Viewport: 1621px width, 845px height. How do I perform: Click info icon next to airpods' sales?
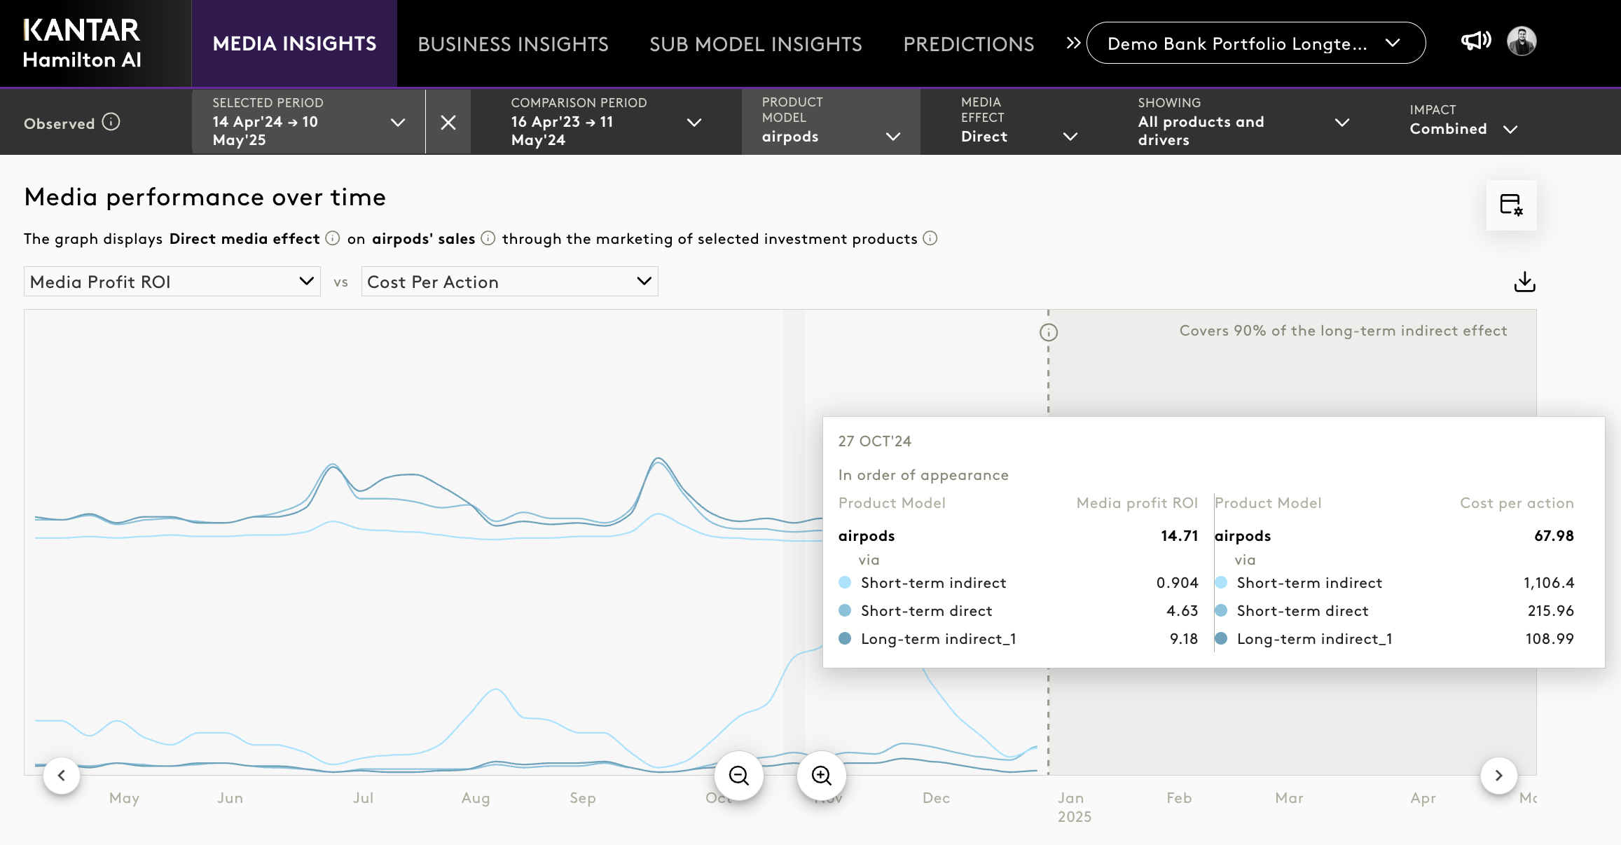488,238
